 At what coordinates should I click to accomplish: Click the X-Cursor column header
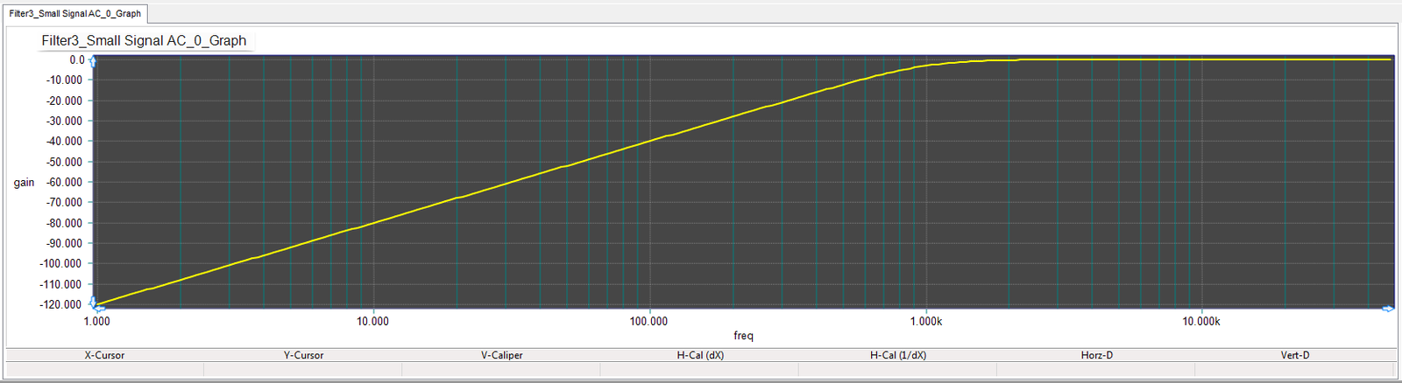point(104,355)
